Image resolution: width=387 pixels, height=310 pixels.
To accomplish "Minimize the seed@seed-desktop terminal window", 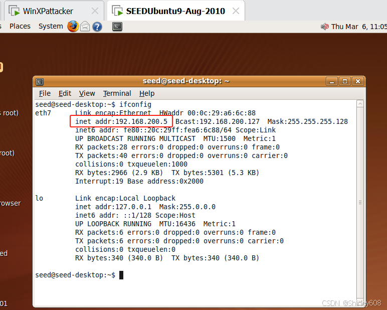I will [332, 81].
